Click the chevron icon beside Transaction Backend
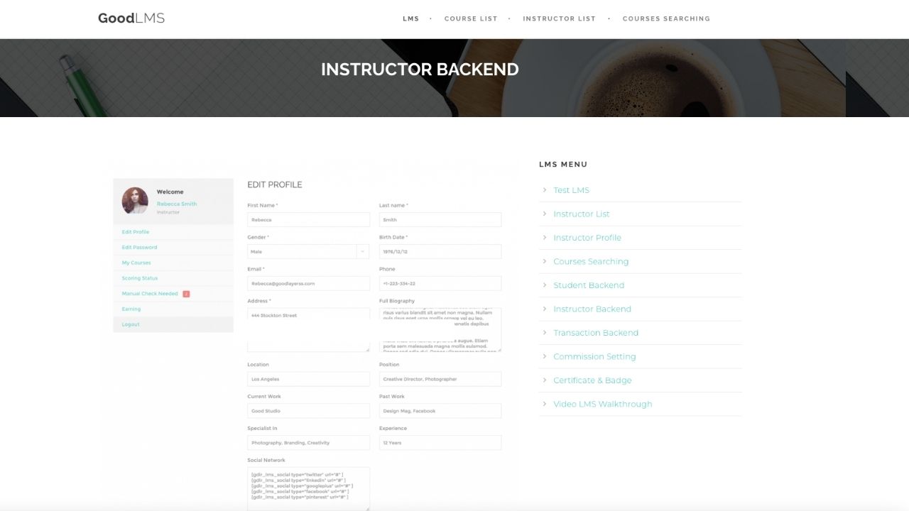Viewport: 909px width, 511px height. (544, 332)
